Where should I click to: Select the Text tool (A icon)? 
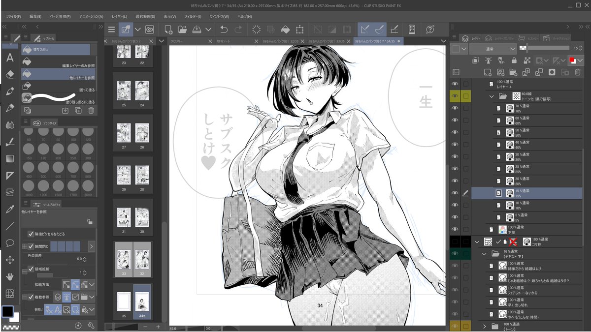point(10,58)
